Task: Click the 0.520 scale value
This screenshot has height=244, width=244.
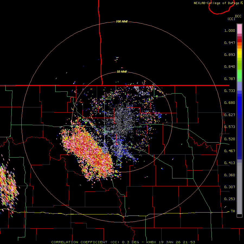Action: [x=230, y=139]
